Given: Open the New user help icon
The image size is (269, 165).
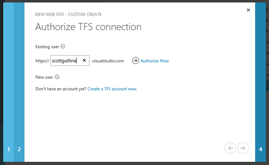Looking at the screenshot, I should (x=57, y=77).
